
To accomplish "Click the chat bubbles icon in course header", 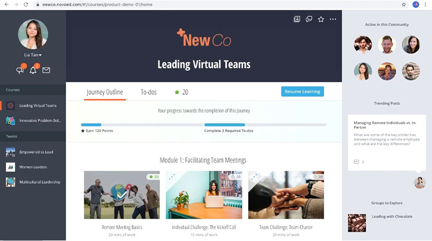I will (309, 19).
